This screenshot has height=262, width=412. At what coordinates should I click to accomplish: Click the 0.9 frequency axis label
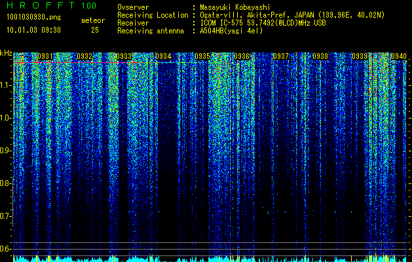6,151
